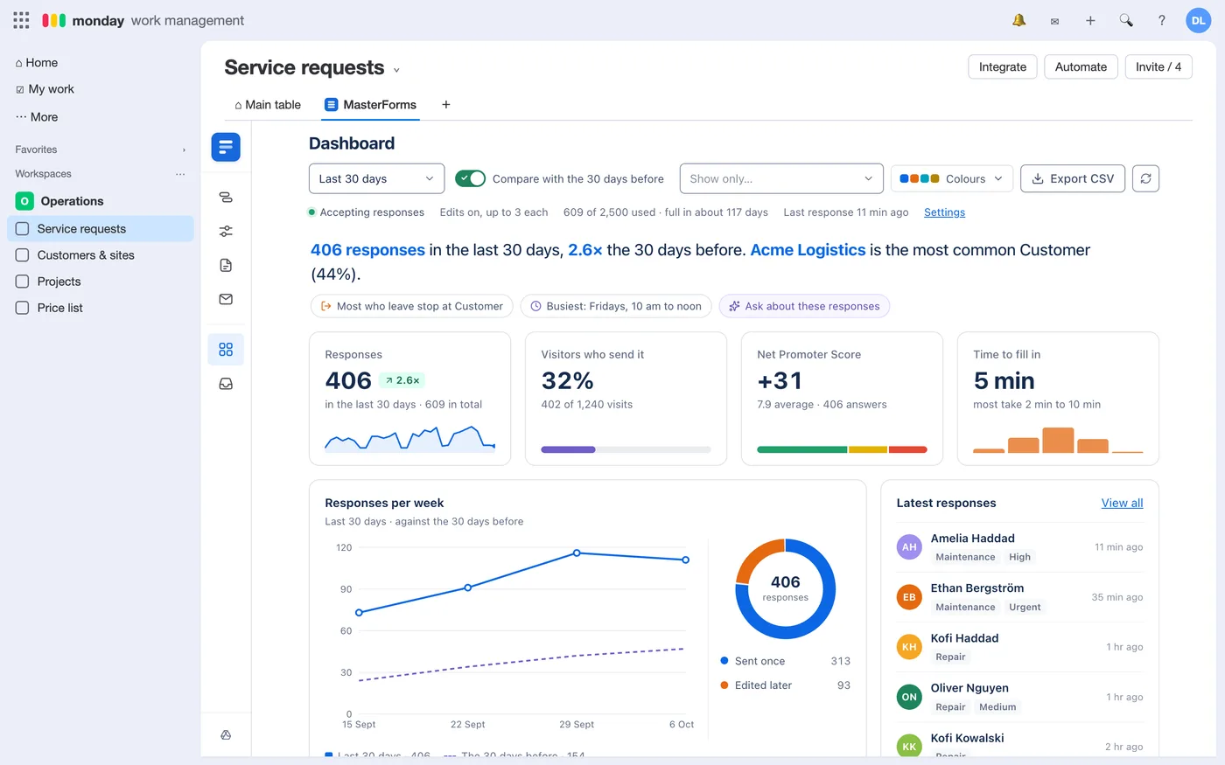Click the bottom sidebar icon
Screen dimensions: 1225x765
tap(226, 735)
